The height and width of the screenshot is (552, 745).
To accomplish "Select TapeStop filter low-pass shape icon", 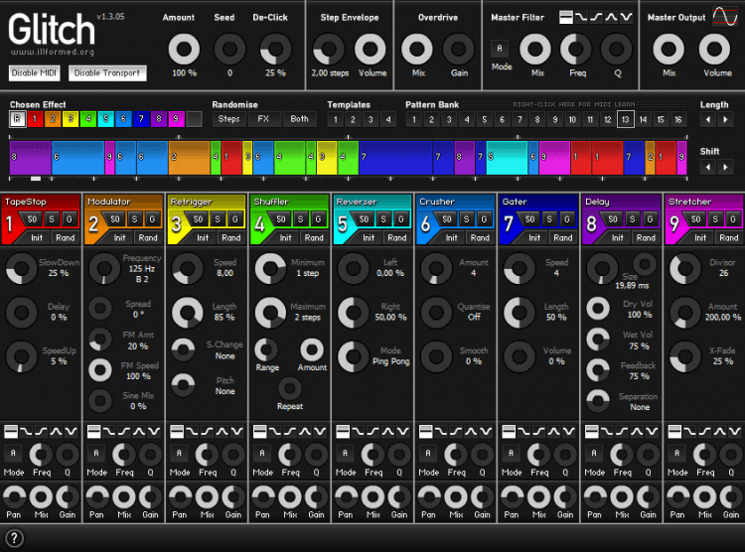I will point(26,431).
